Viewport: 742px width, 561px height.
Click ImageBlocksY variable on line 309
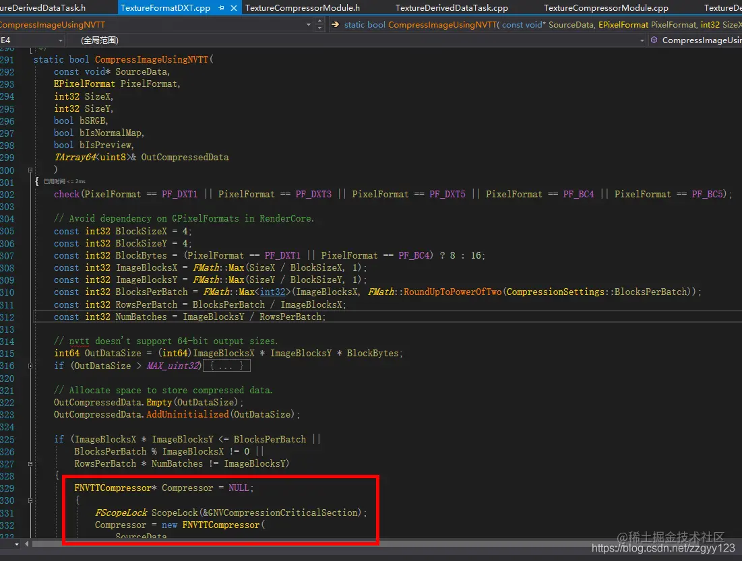click(146, 280)
